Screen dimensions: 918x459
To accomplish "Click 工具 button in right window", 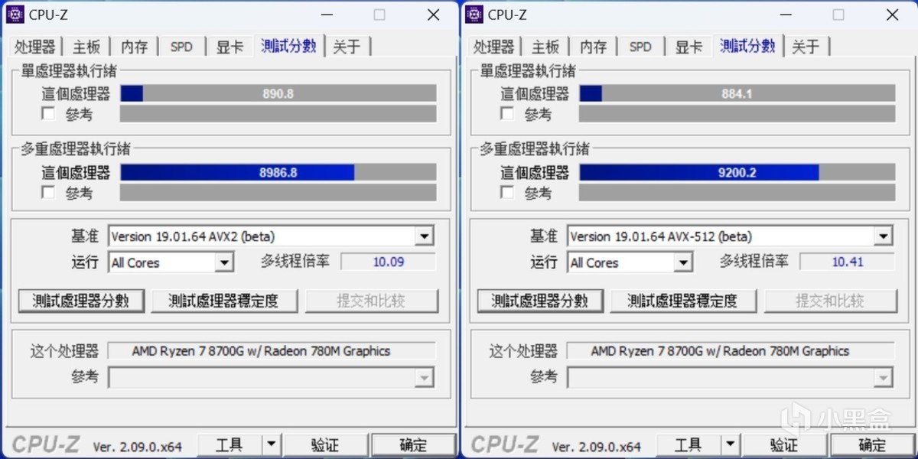I will pos(688,444).
